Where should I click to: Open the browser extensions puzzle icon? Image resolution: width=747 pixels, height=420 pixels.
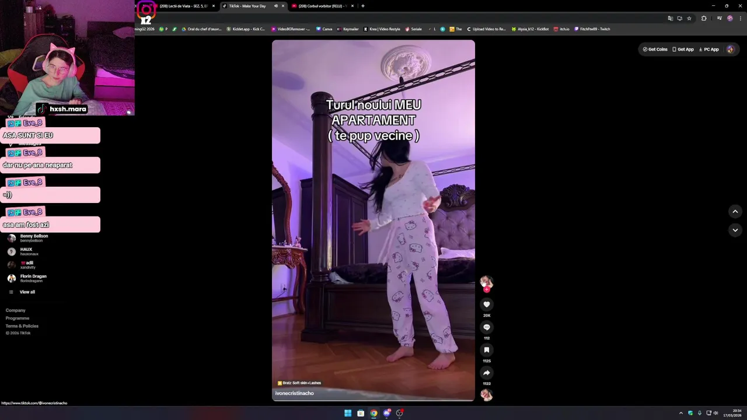[x=704, y=18]
